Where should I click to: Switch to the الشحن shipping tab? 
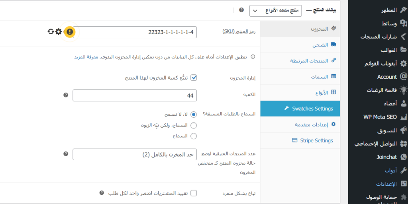(300, 45)
